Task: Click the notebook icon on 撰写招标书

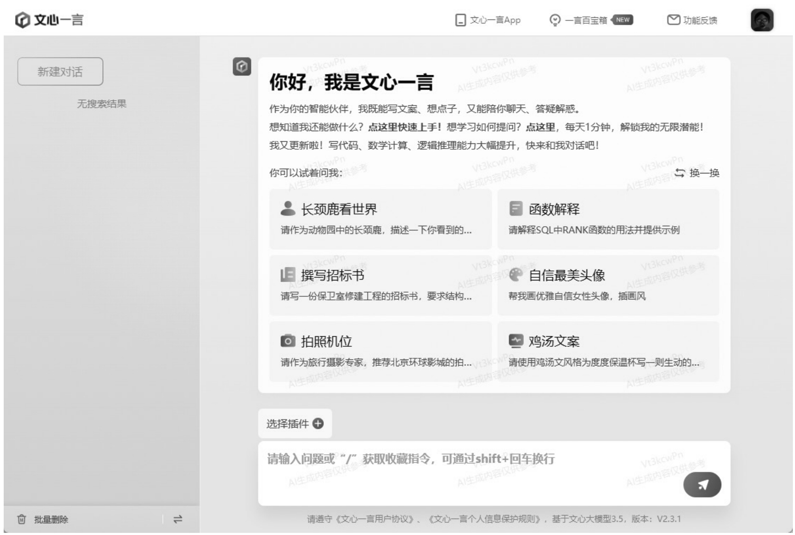Action: [288, 275]
